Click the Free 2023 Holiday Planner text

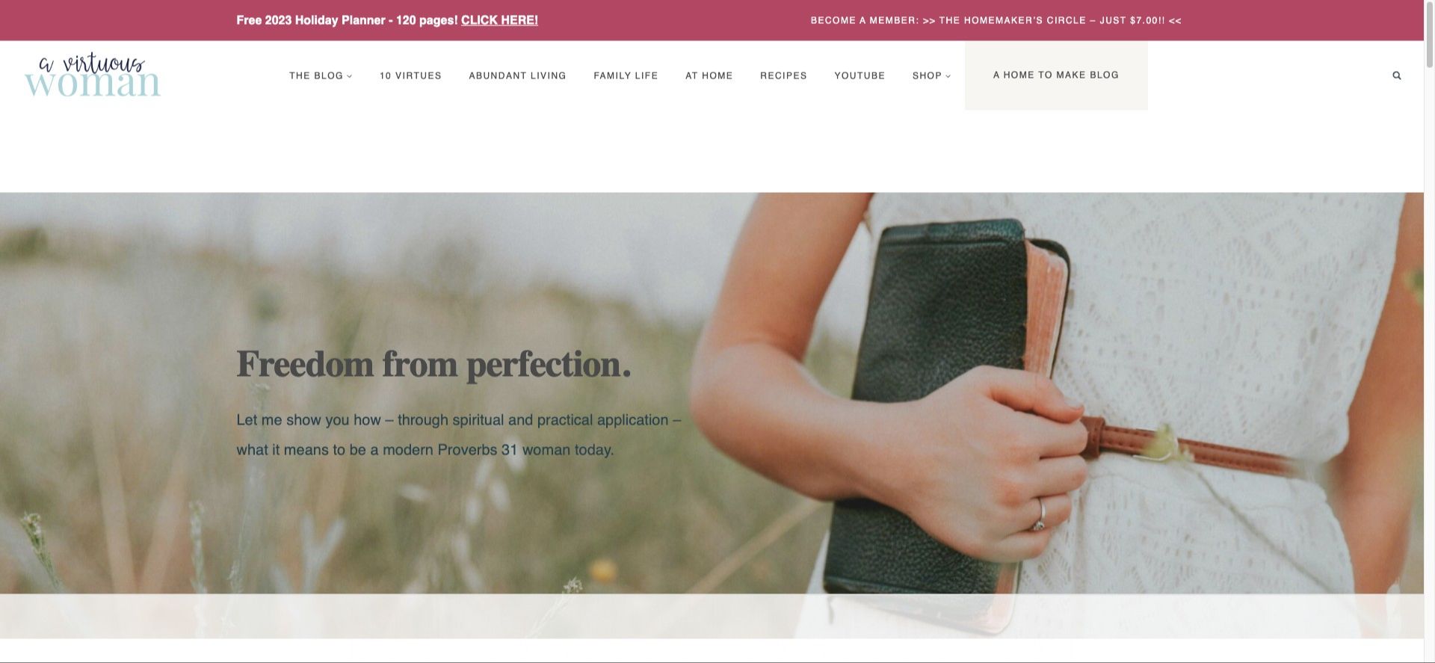[x=347, y=20]
